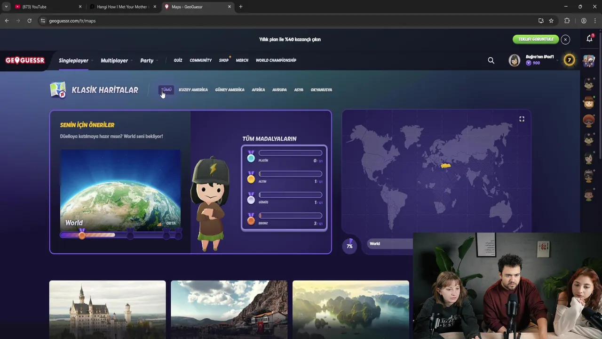Click the Klasik Haritalar map icon
The image size is (602, 339).
coord(58,90)
